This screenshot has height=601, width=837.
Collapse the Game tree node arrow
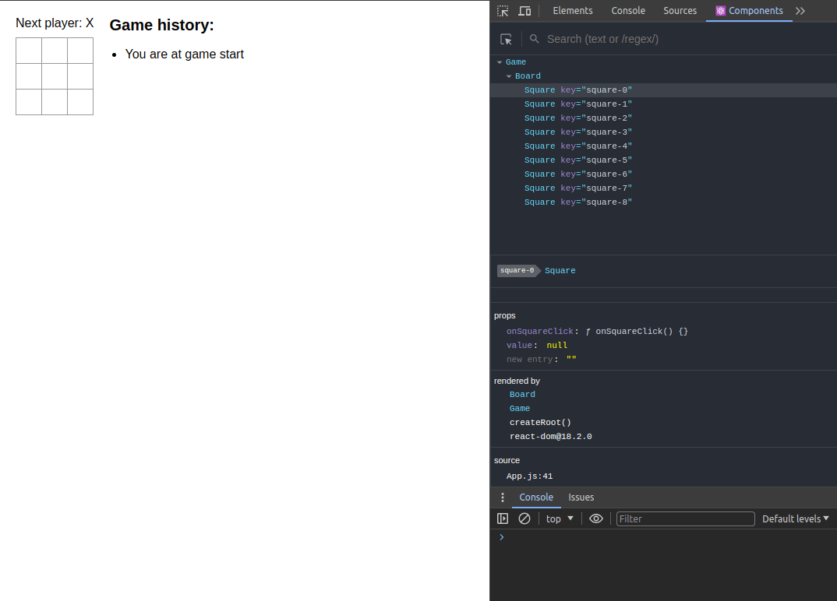point(500,62)
